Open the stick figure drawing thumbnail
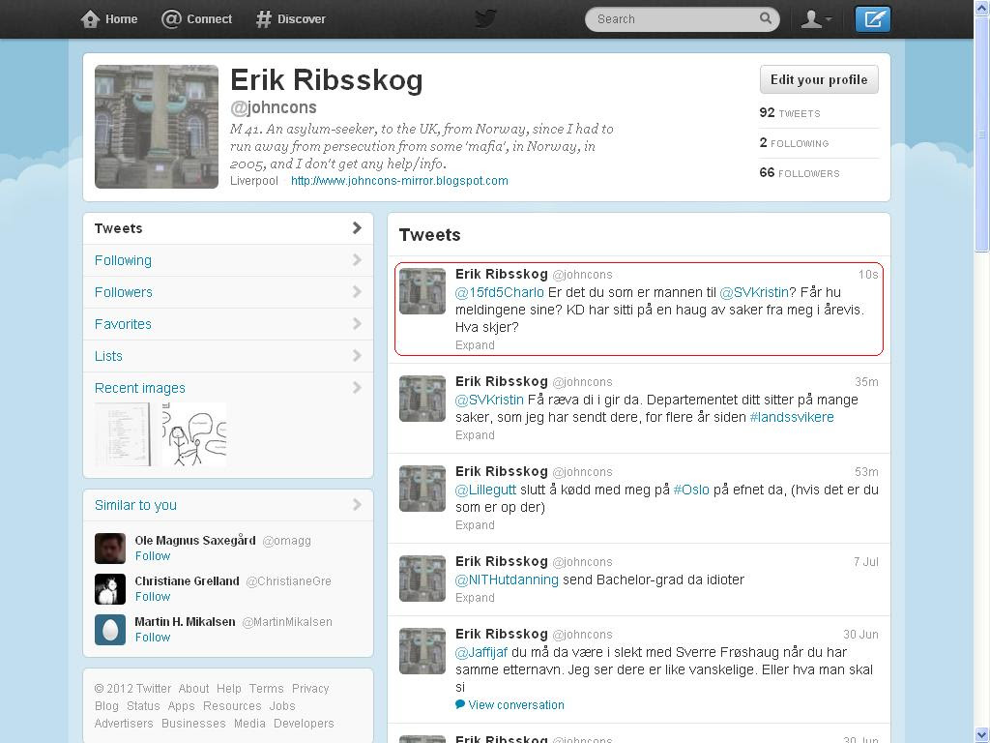 tap(193, 434)
